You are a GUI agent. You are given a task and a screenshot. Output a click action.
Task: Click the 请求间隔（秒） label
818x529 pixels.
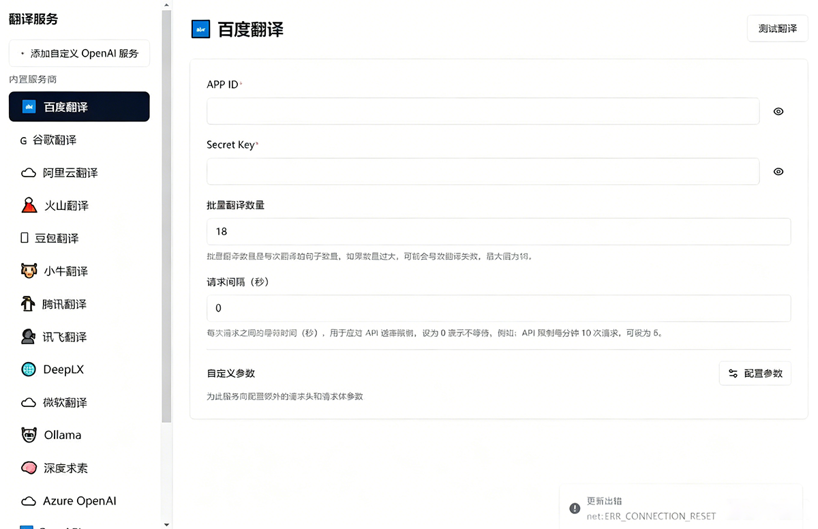(x=238, y=282)
